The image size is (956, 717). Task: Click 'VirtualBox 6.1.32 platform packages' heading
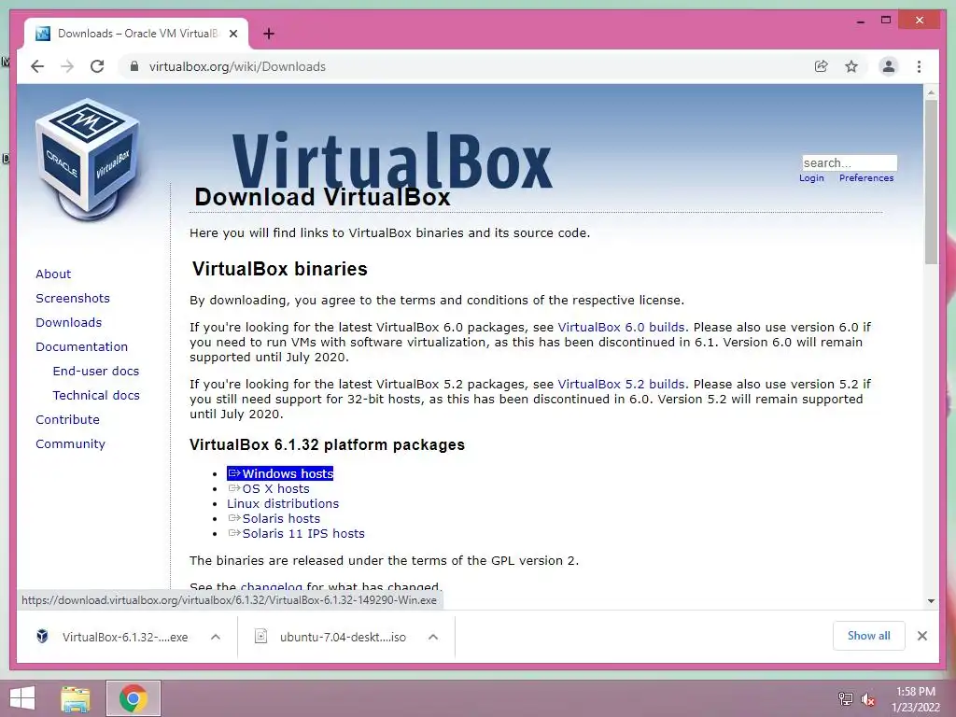[327, 444]
